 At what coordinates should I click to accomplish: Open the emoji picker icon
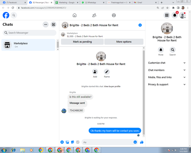coord(135,142)
